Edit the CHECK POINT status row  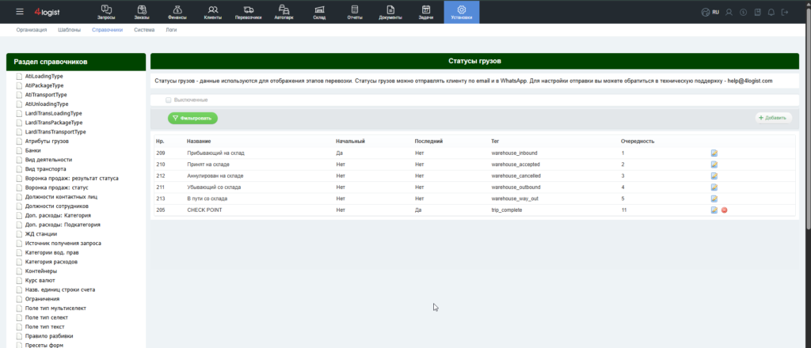tap(714, 210)
